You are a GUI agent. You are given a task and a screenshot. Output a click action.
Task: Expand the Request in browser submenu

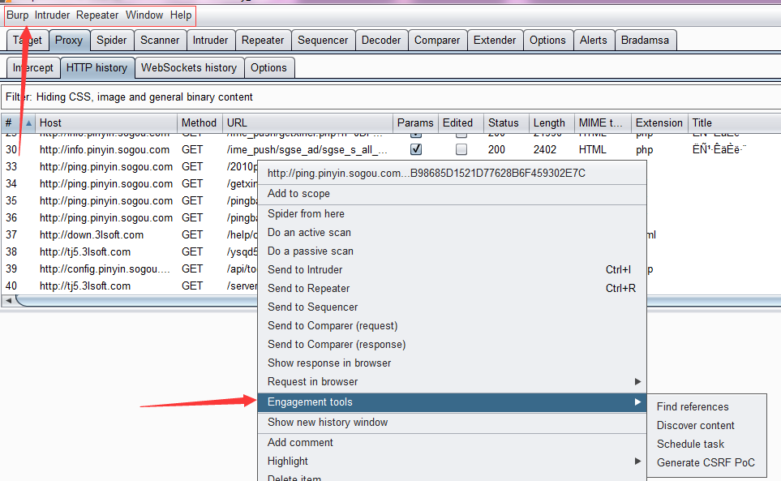point(637,382)
